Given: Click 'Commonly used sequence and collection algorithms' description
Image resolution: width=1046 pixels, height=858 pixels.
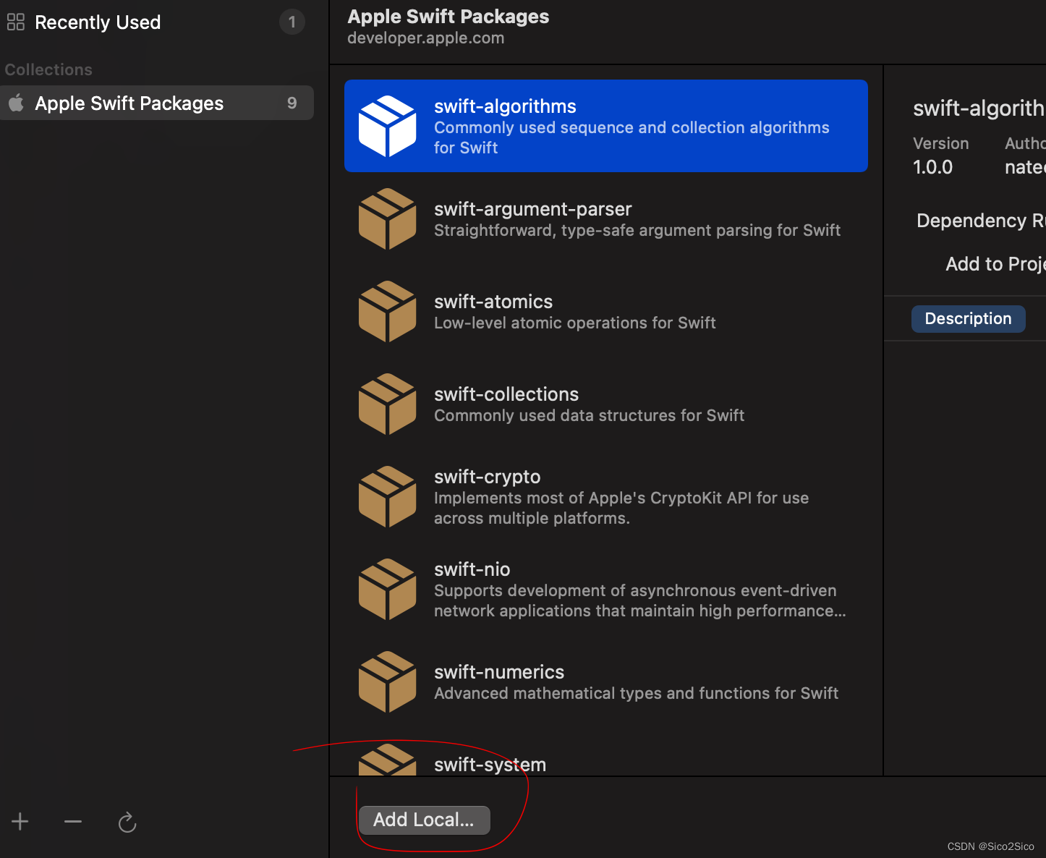Looking at the screenshot, I should (632, 137).
